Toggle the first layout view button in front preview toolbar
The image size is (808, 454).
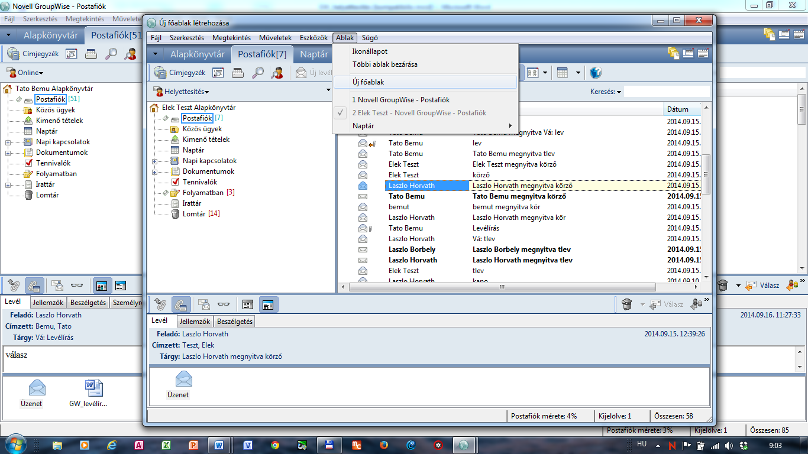click(x=248, y=304)
